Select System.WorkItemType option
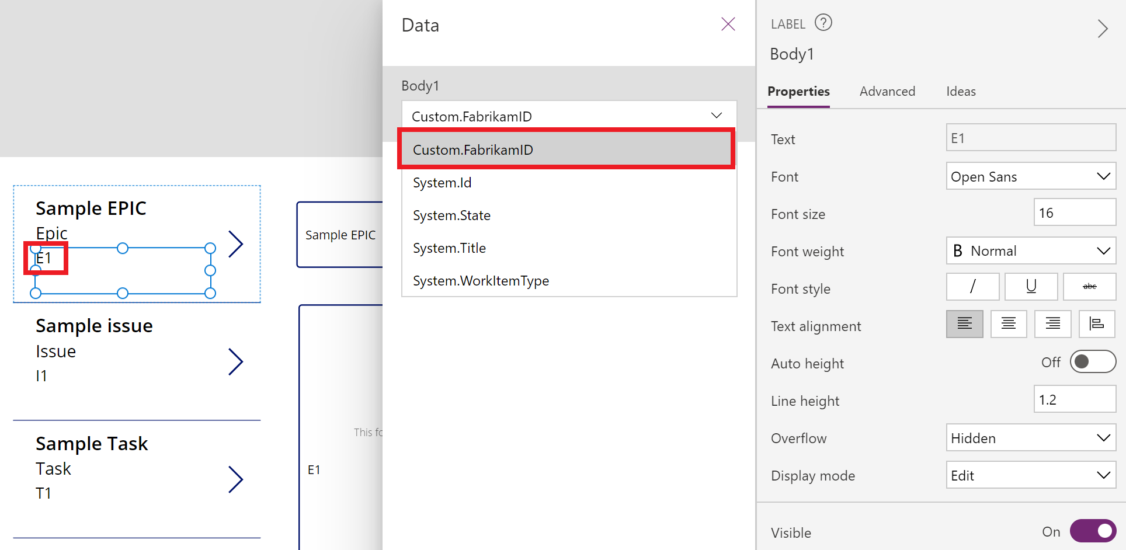The width and height of the screenshot is (1126, 550). click(569, 281)
